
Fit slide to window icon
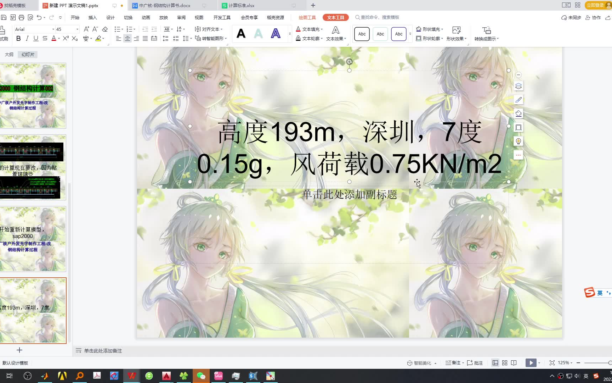click(x=552, y=363)
